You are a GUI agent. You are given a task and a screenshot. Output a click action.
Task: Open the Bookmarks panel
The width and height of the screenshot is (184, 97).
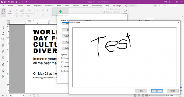(3, 27)
